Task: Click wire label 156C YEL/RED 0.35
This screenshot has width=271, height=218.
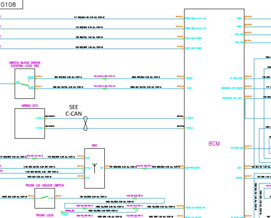Action: [161, 207]
